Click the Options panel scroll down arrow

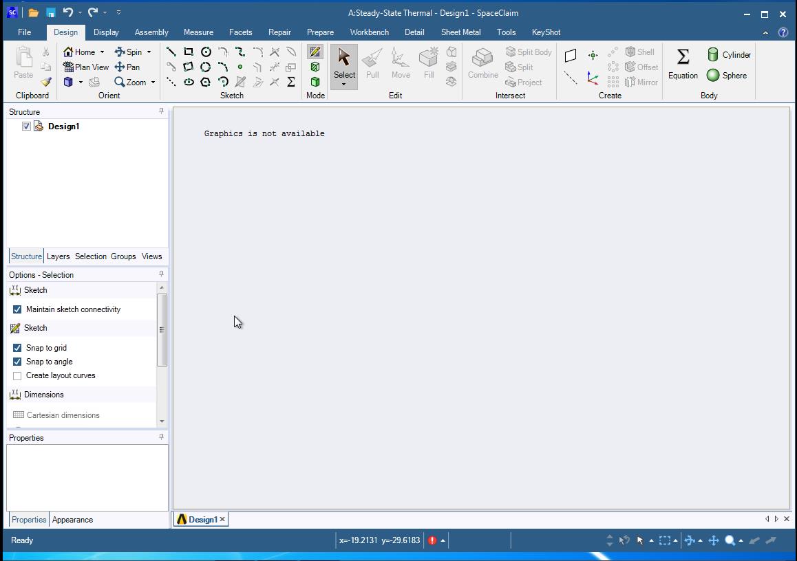(x=162, y=421)
